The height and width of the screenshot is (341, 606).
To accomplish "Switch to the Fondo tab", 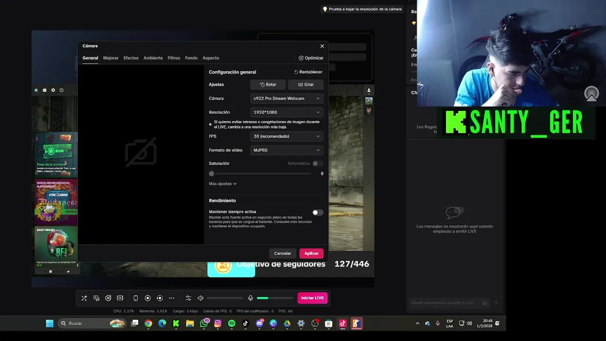I will coord(191,58).
